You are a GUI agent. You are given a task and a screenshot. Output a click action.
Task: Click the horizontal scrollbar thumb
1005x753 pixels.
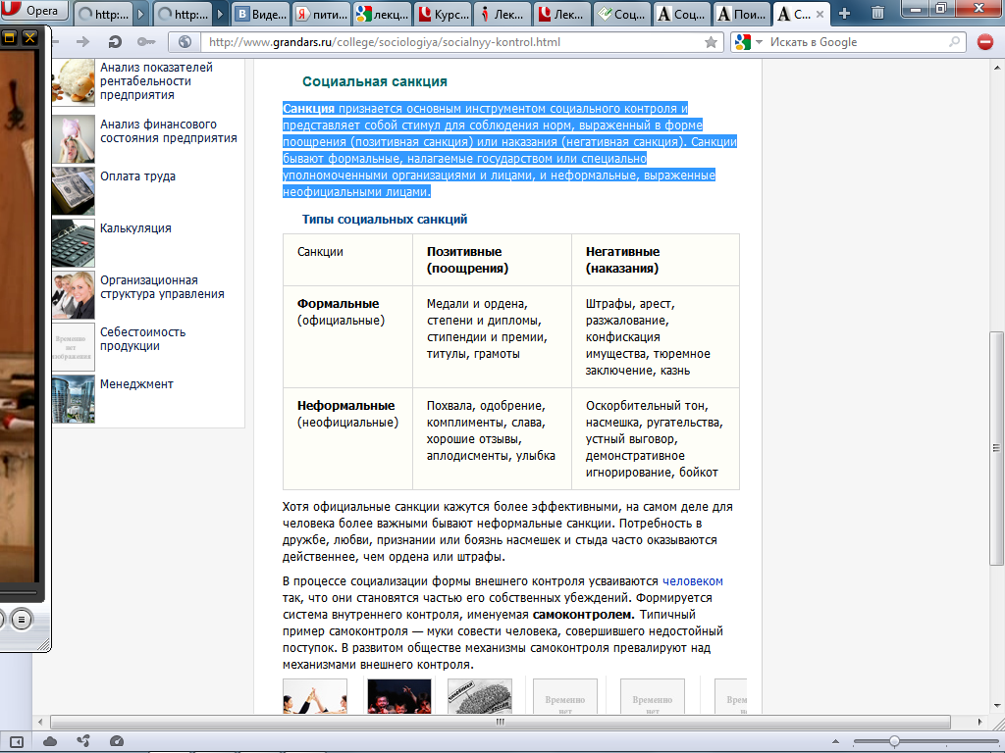500,722
